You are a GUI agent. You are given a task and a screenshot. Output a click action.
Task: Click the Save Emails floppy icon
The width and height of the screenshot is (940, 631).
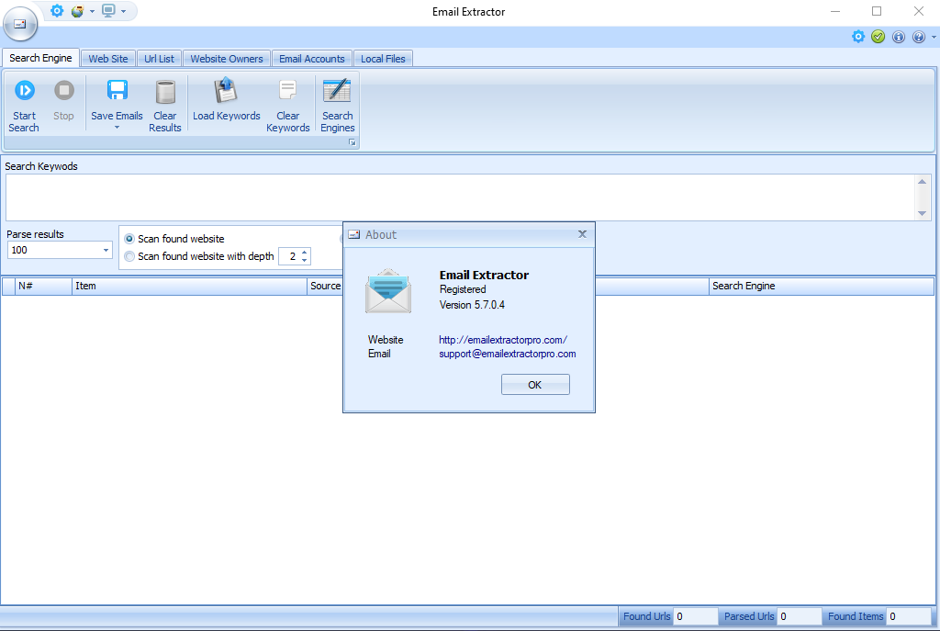click(x=117, y=91)
